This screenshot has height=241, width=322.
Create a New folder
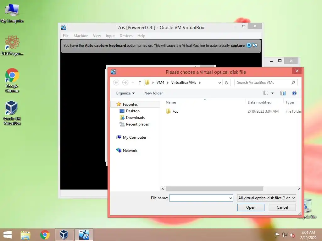click(153, 93)
